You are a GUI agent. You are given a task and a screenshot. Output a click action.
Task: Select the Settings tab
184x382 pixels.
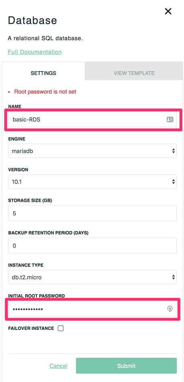[44, 73]
